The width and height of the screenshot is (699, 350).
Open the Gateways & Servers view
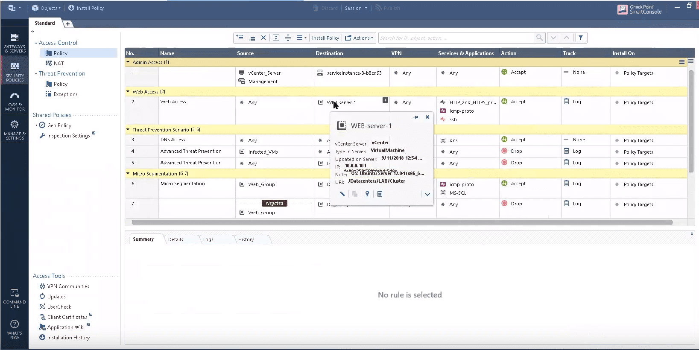point(15,43)
